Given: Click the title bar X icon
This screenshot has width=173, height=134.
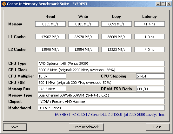Looking at the screenshot, I should point(169,4).
